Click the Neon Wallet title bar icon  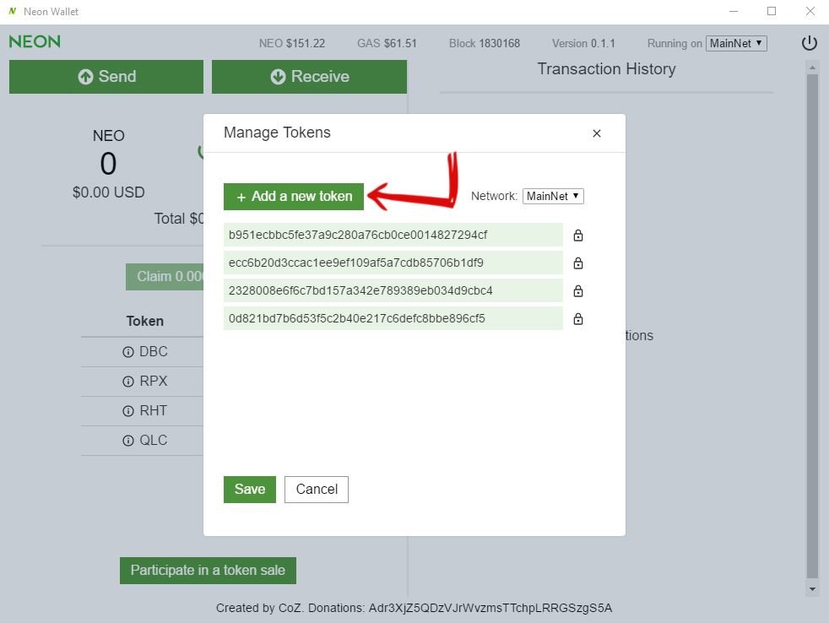12,11
